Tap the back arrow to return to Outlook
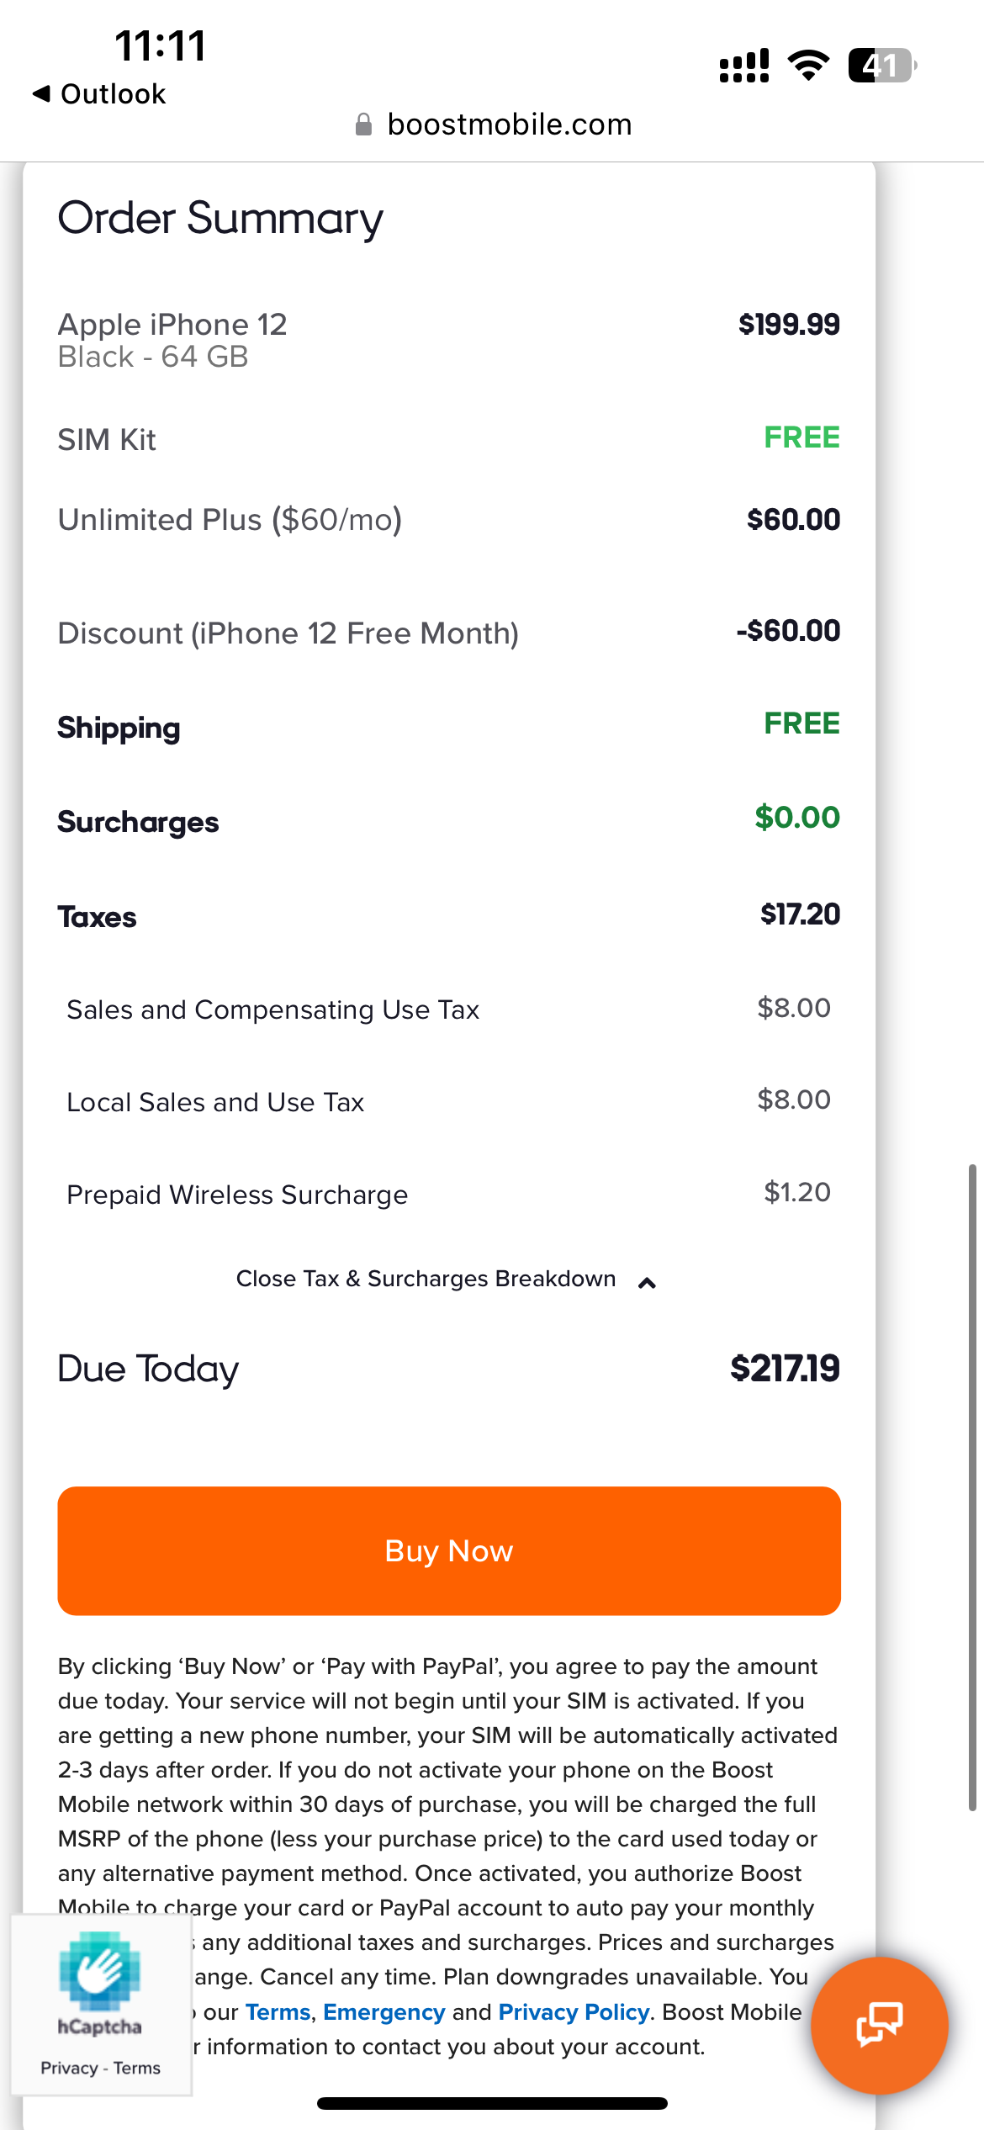984x2130 pixels. (41, 93)
